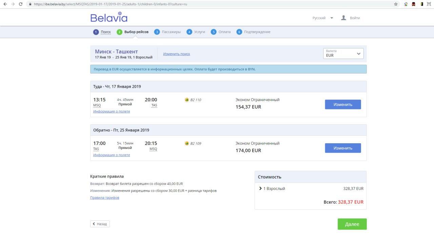Click step 1 circle for Поиск
434x235 pixels.
[x=96, y=32]
